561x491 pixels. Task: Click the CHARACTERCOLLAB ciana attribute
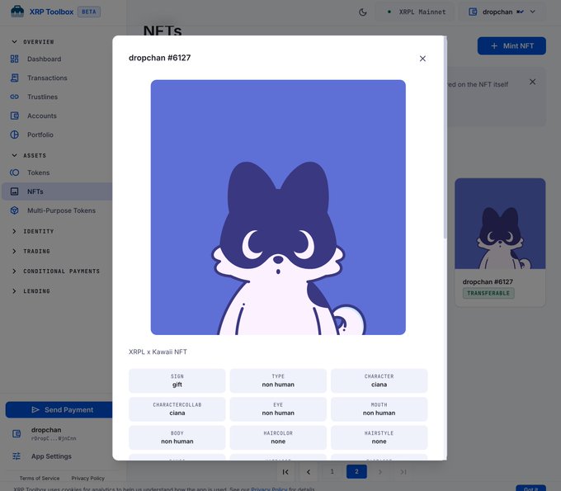[x=177, y=409]
